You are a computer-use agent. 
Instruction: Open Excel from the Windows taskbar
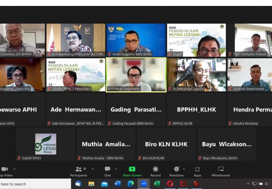point(157,184)
